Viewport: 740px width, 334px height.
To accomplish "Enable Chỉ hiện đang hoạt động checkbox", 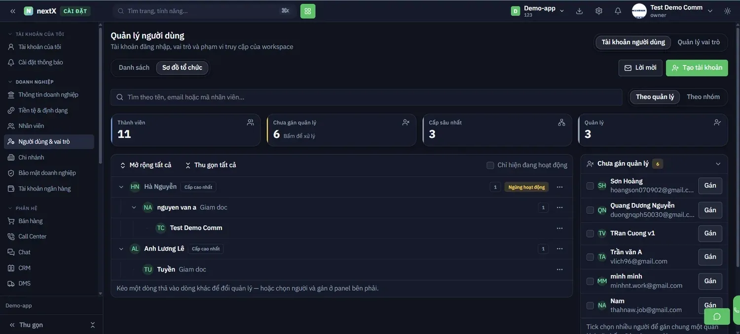I will tap(490, 165).
